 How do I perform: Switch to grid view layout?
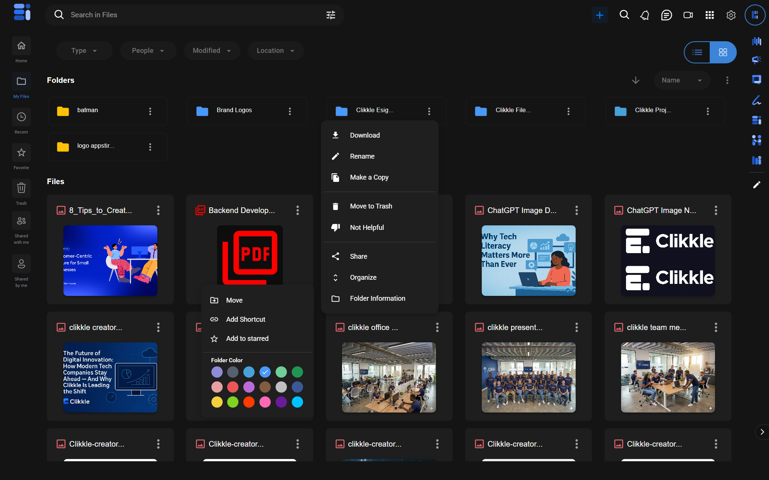coord(723,52)
